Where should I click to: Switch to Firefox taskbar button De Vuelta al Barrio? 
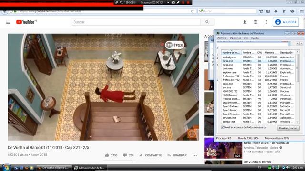tap(54, 168)
